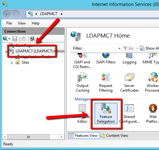
Task: Expand the Sites tree node
Action: 12,63
